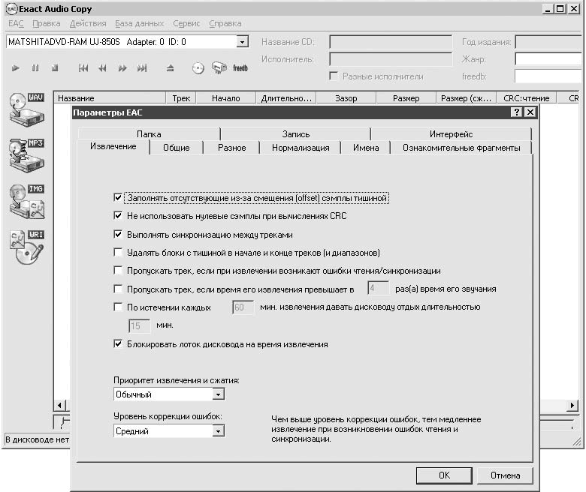Click the MP3 compressed extract icon
The image size is (586, 492).
26,155
